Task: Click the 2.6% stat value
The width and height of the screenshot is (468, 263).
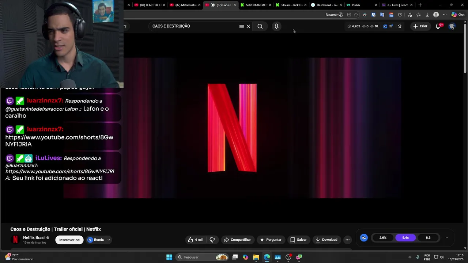Action: 383,237
